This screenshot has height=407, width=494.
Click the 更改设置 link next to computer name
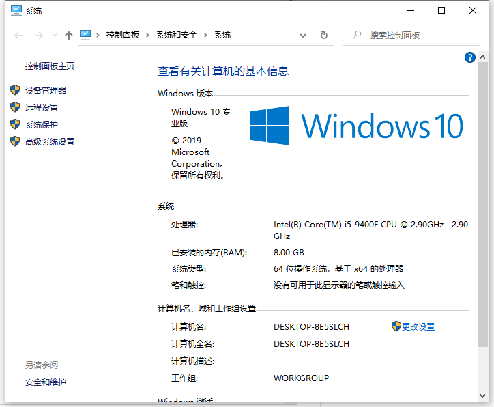point(418,326)
